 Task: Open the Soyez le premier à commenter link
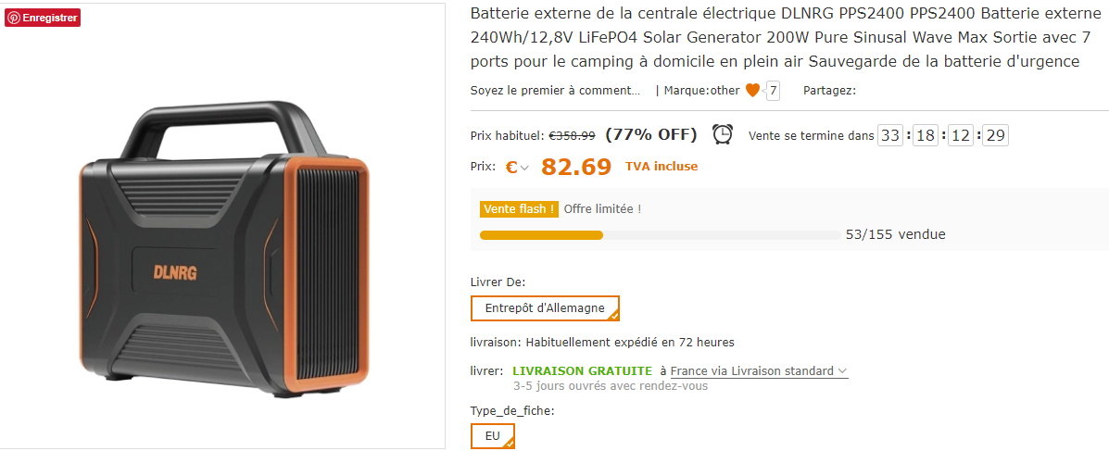(555, 91)
